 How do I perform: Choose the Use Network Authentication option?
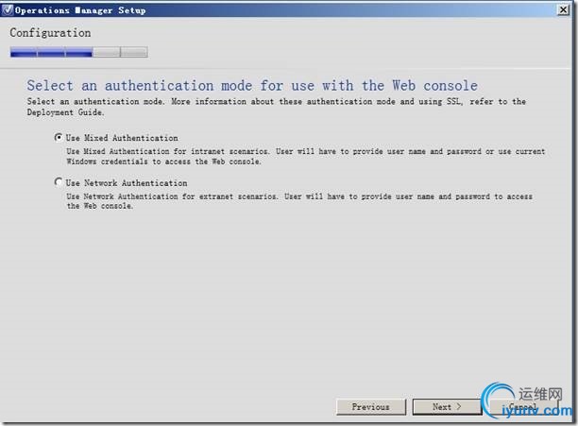[x=59, y=183]
